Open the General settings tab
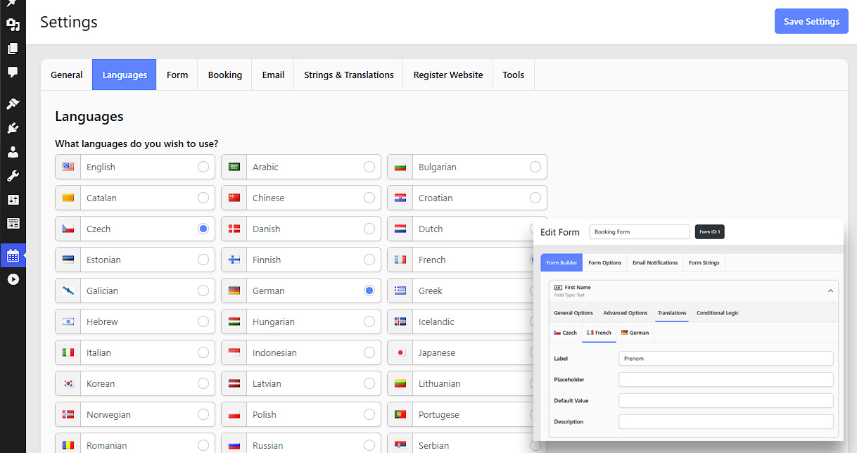 click(x=67, y=75)
